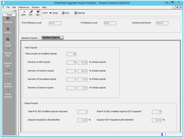This screenshot has height=138, width=184.
Task: Click the OLE toolbar link
Action: pos(66,13)
